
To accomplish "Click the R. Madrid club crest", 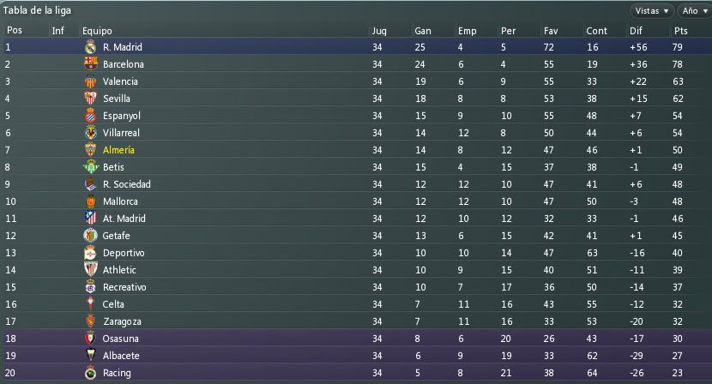I will [90, 47].
